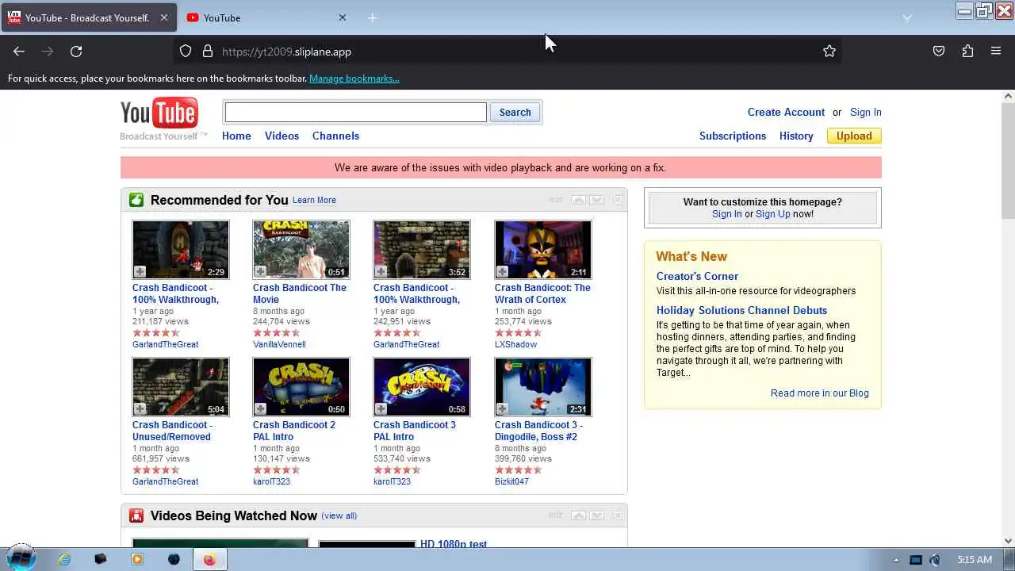
Task: Open the list all tabs dropdown
Action: tap(907, 17)
